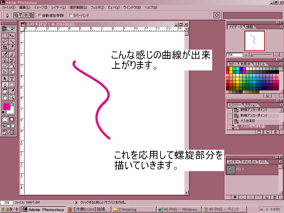Click the swap foreground/background colors arrow
The width and height of the screenshot is (284, 213).
12,103
